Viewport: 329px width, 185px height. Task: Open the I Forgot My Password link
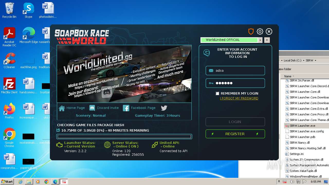point(239,98)
